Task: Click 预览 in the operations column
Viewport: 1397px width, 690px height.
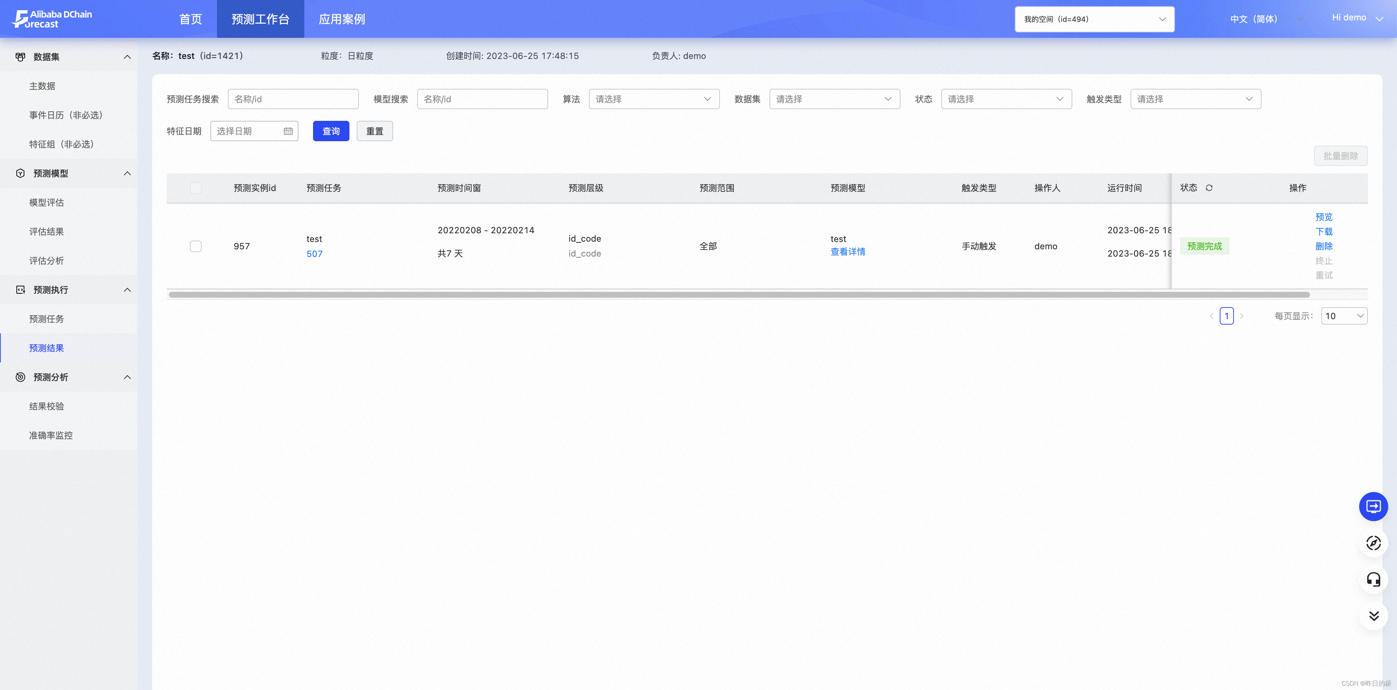Action: coord(1324,217)
